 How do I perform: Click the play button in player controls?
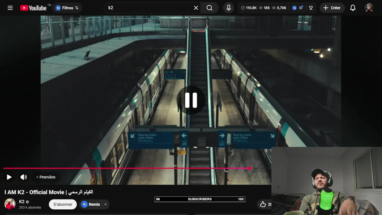click(9, 177)
